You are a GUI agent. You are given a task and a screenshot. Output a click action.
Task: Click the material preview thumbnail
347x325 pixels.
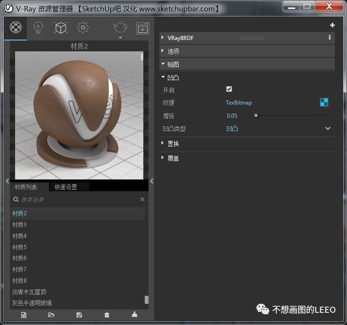coord(79,115)
